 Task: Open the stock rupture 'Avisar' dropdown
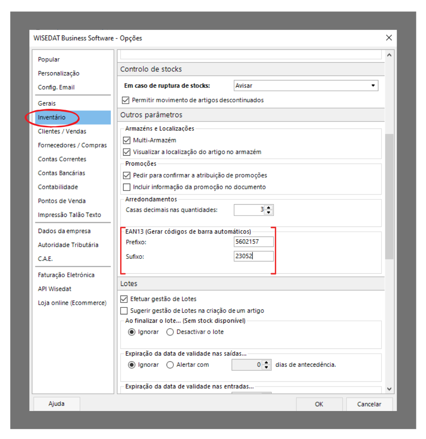click(x=306, y=86)
